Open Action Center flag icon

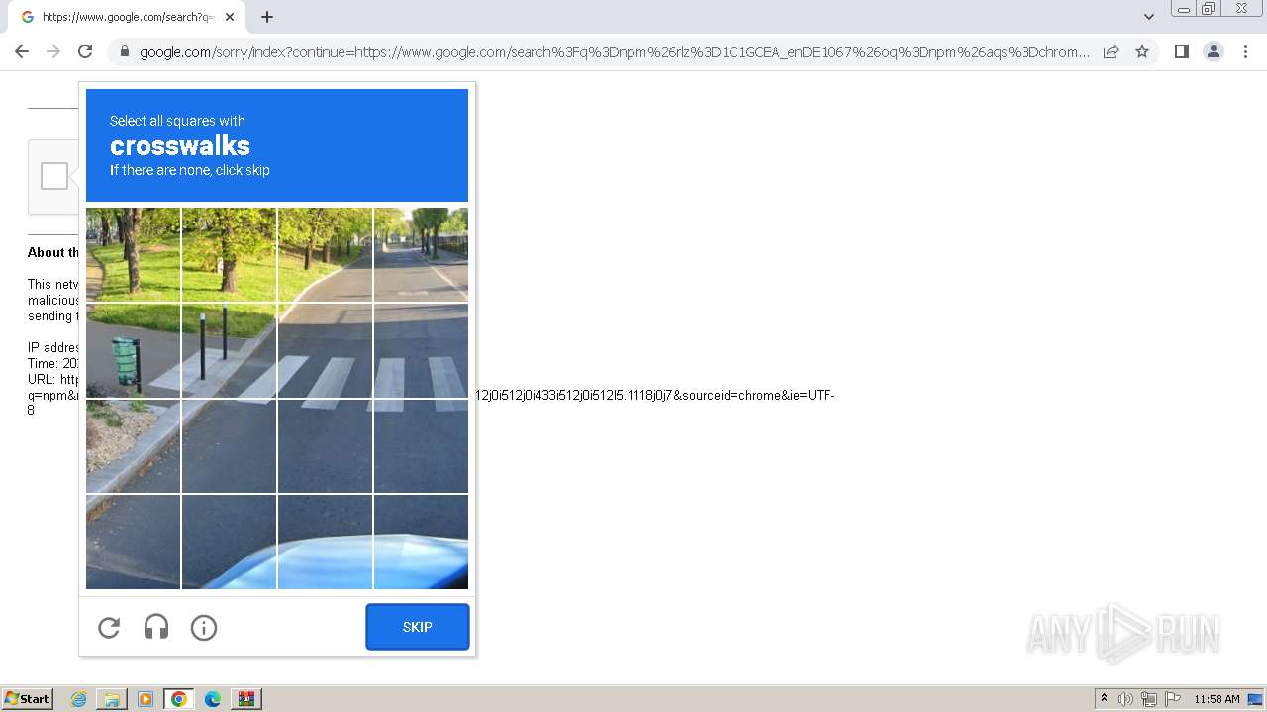coord(1173,699)
